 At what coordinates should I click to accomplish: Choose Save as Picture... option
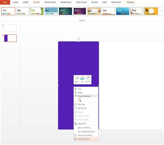click(x=86, y=128)
